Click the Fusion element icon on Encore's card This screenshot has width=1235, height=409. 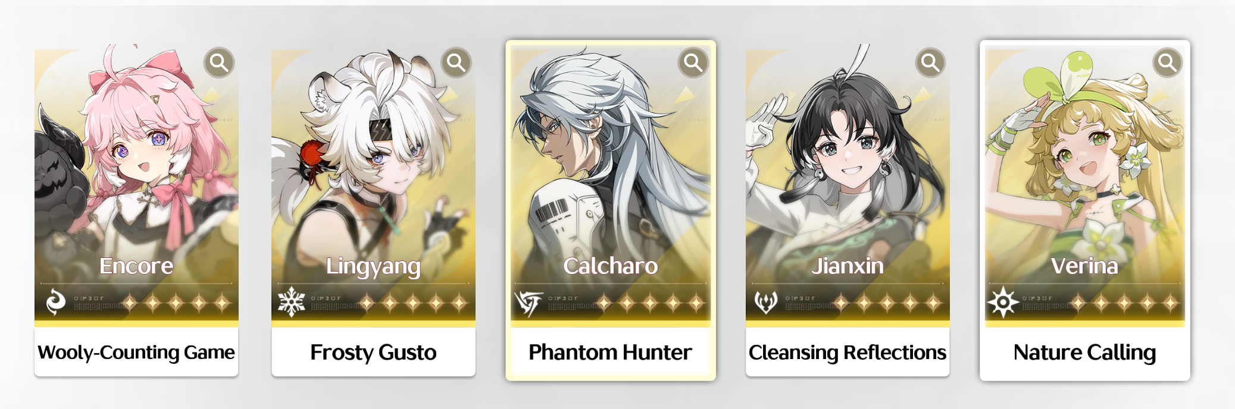(55, 302)
